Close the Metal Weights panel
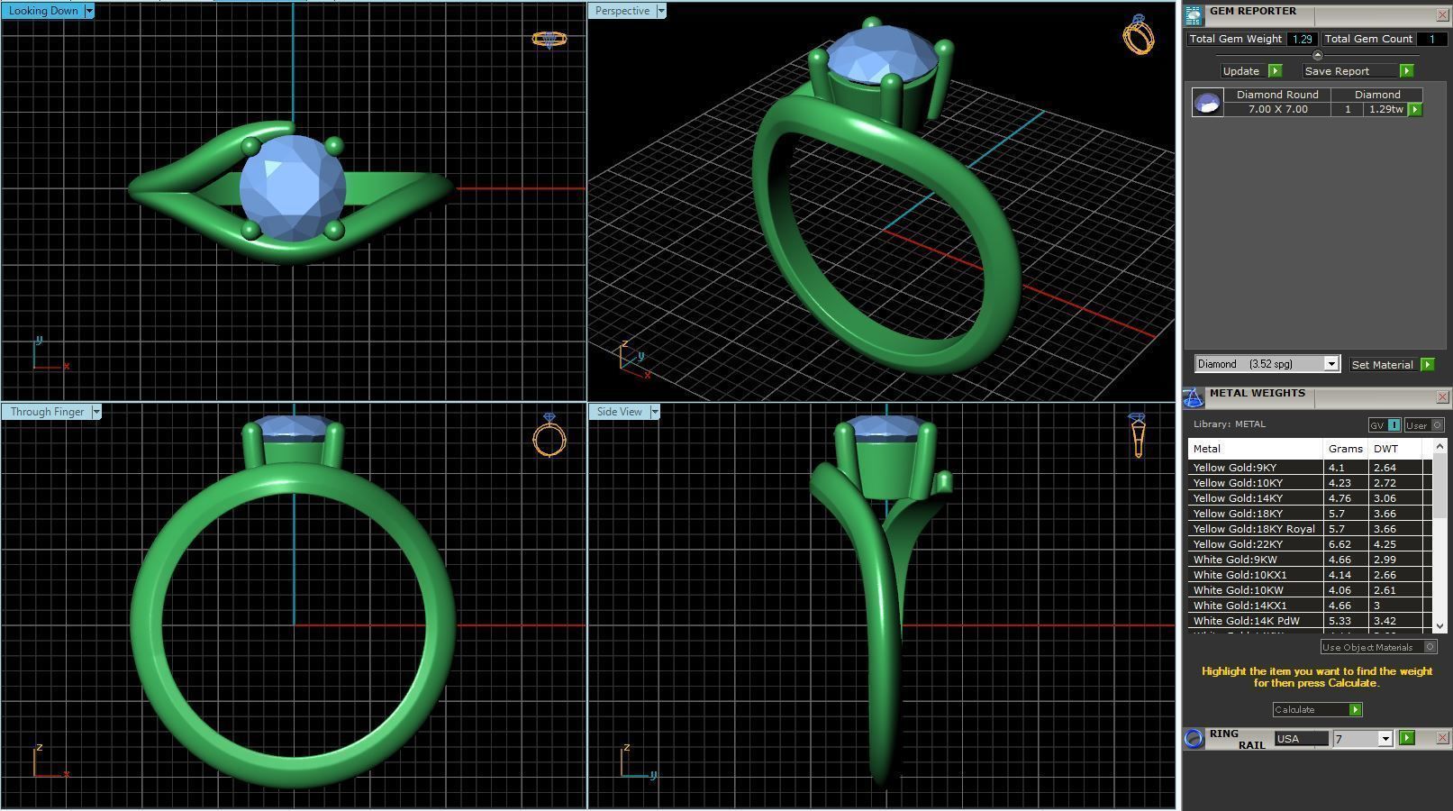 1442,397
